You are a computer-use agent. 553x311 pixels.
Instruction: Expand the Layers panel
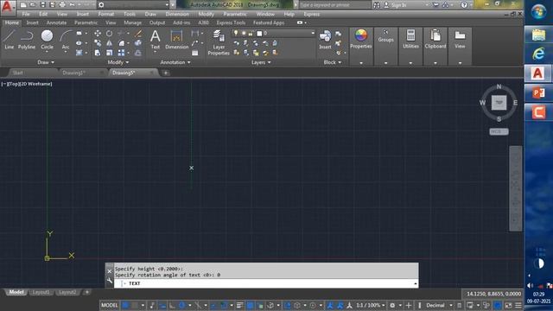click(261, 62)
